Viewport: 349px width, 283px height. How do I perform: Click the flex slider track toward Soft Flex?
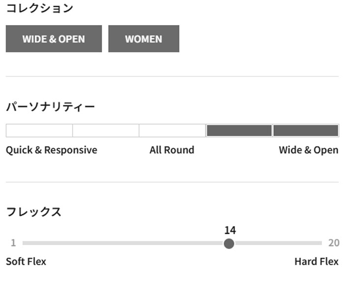98,243
